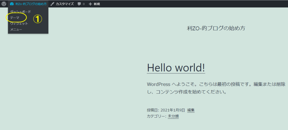Open the 利Zo-的ブログの始め方 admin bar menu
This screenshot has width=288, height=130.
tap(31, 4)
